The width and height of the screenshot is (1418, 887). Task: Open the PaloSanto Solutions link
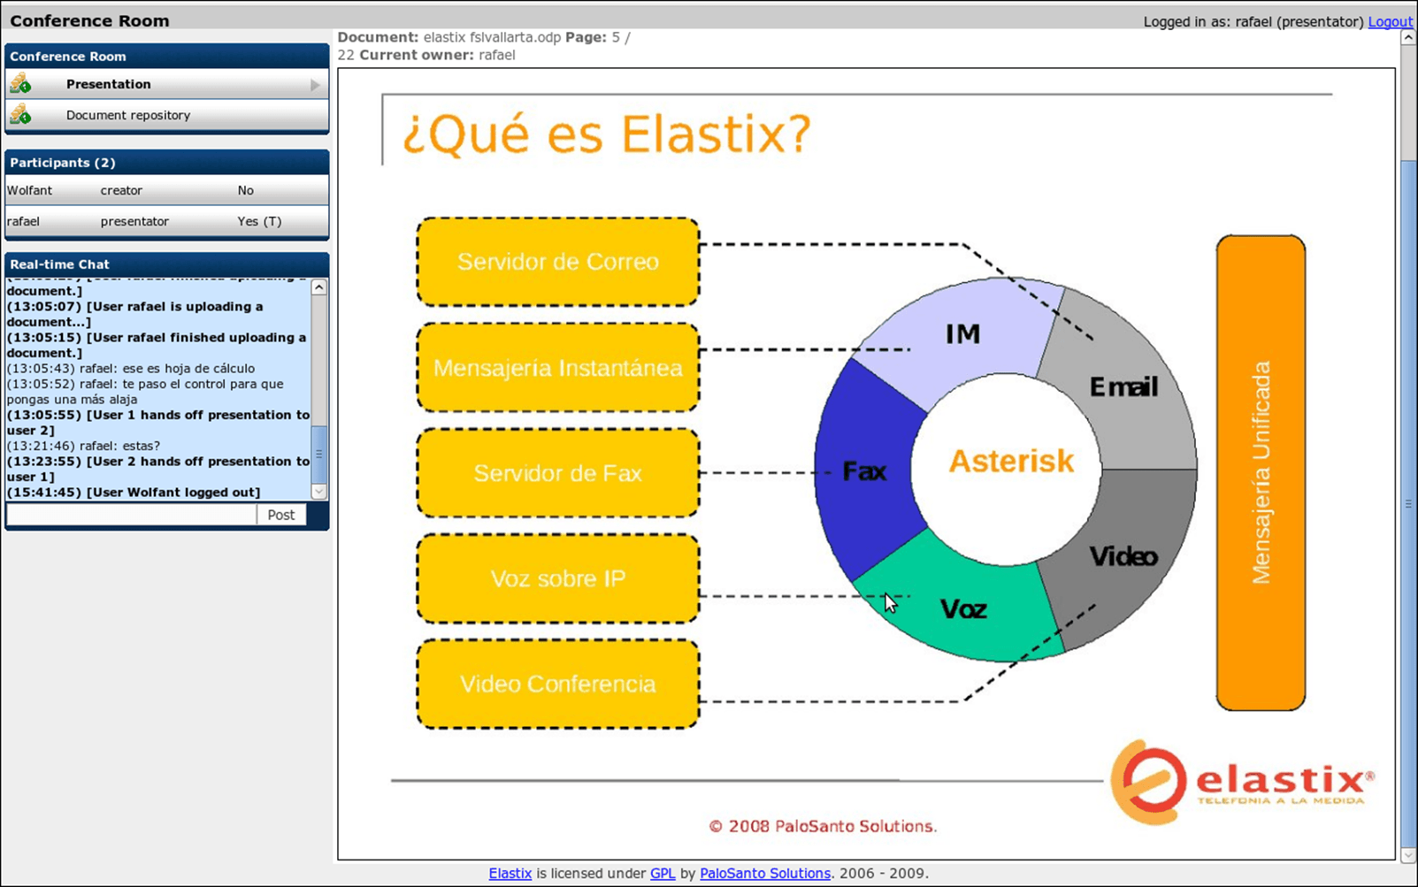[764, 874]
